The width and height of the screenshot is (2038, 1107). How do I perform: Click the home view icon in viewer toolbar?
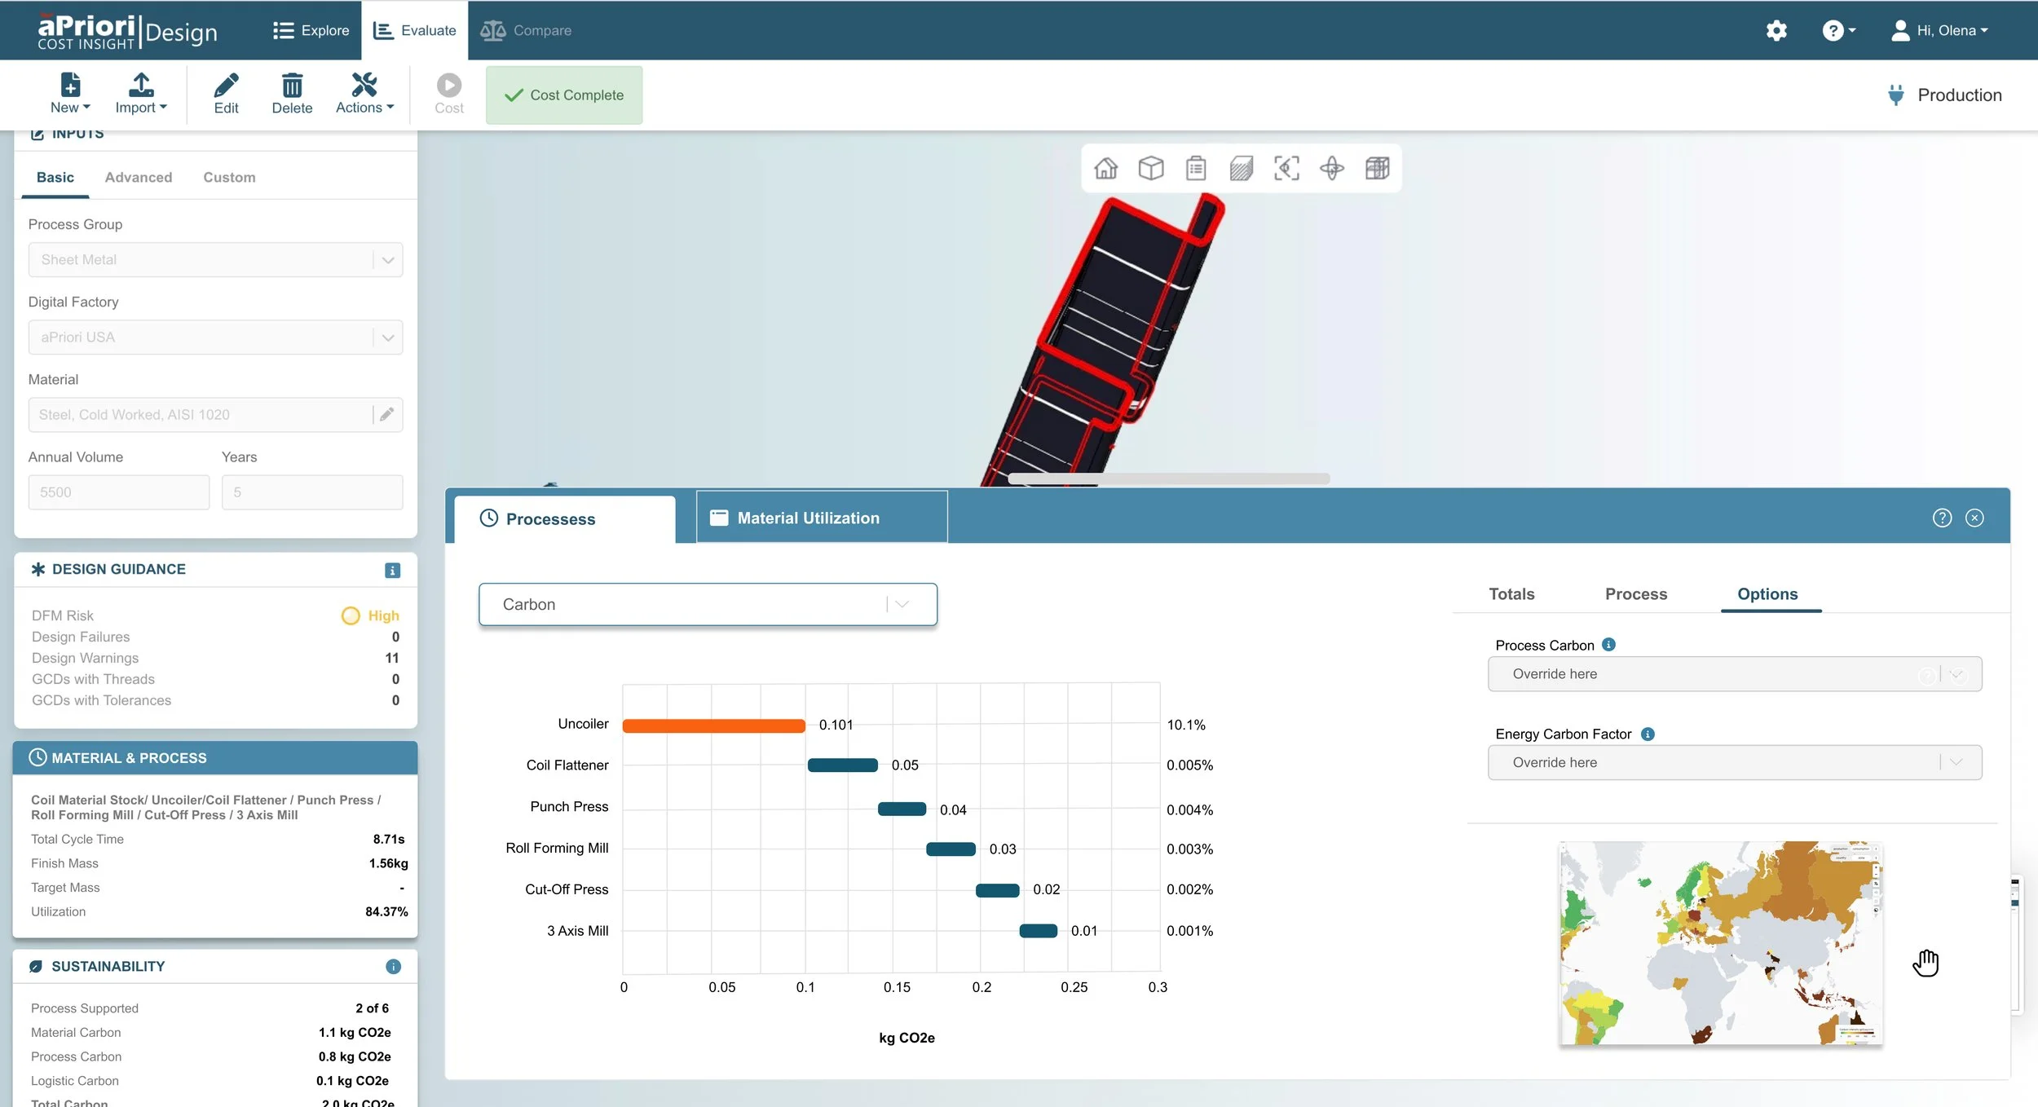point(1105,168)
